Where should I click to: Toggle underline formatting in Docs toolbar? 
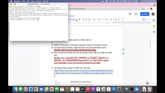pyautogui.click(x=73, y=19)
